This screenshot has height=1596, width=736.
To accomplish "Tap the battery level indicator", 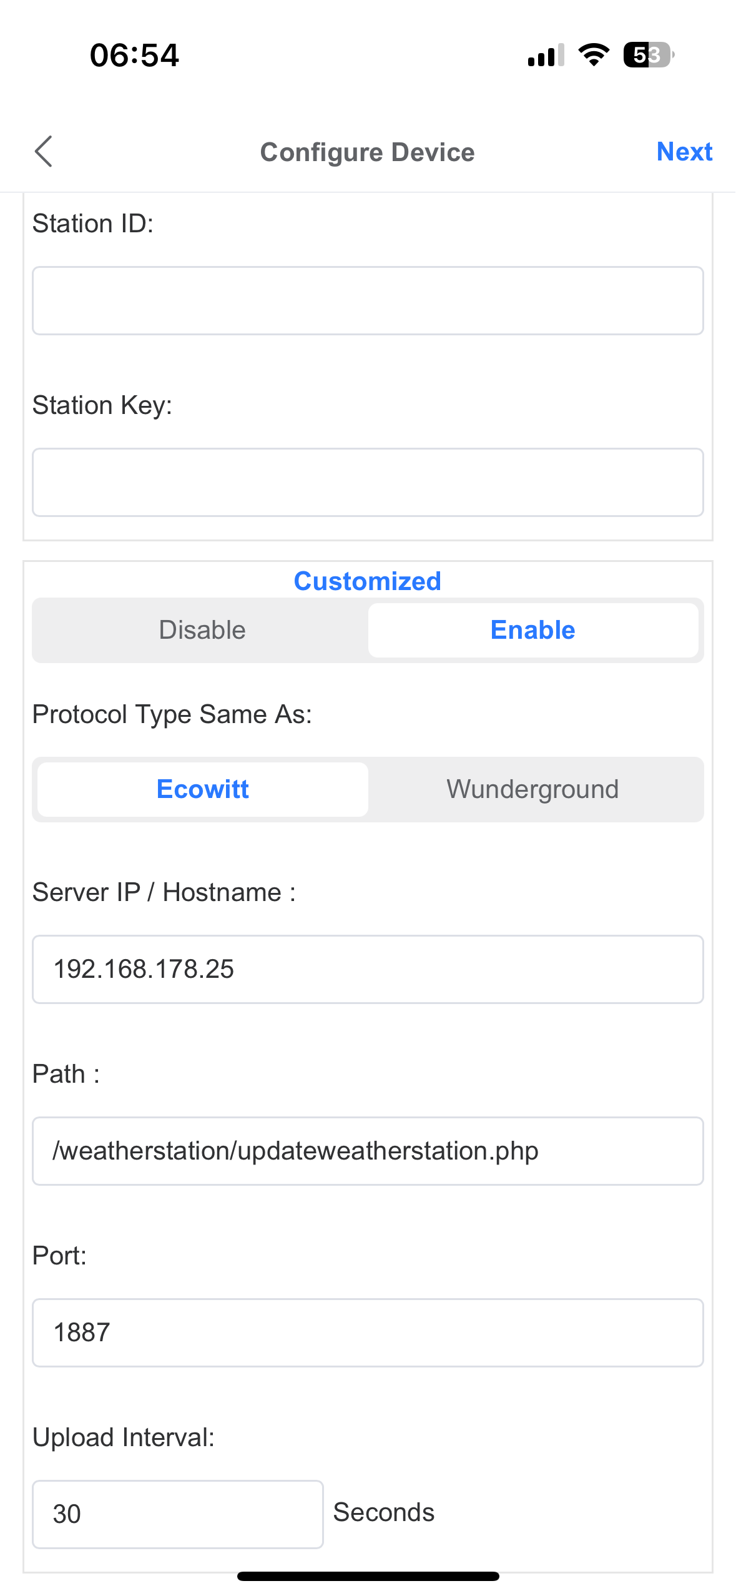I will coord(648,55).
